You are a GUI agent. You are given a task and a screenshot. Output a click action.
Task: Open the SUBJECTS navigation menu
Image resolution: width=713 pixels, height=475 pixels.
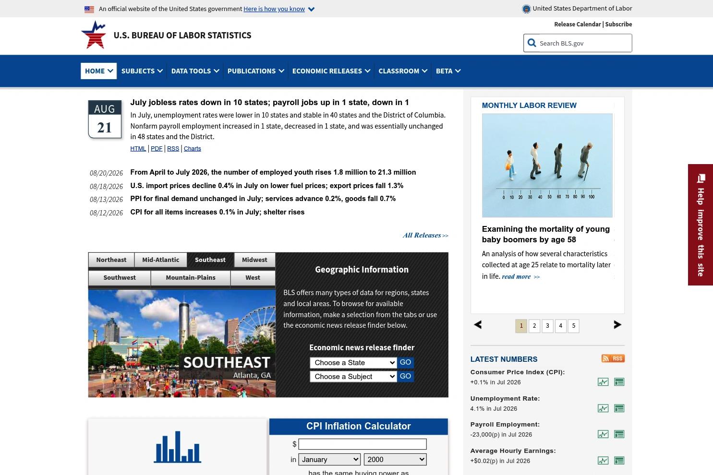coord(142,71)
